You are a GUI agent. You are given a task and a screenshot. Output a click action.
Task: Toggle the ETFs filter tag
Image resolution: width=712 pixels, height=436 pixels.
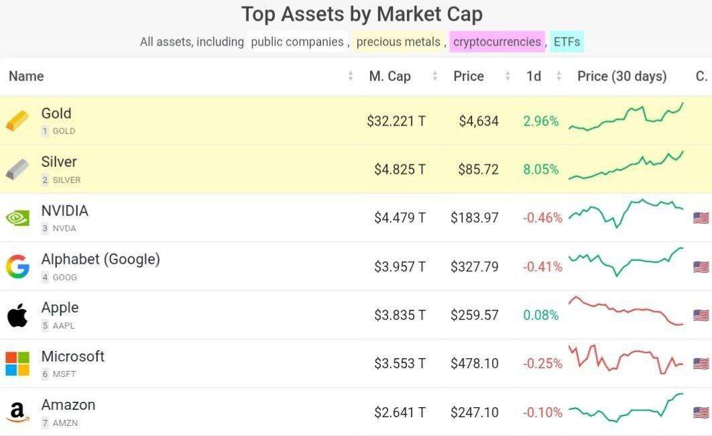pos(567,42)
